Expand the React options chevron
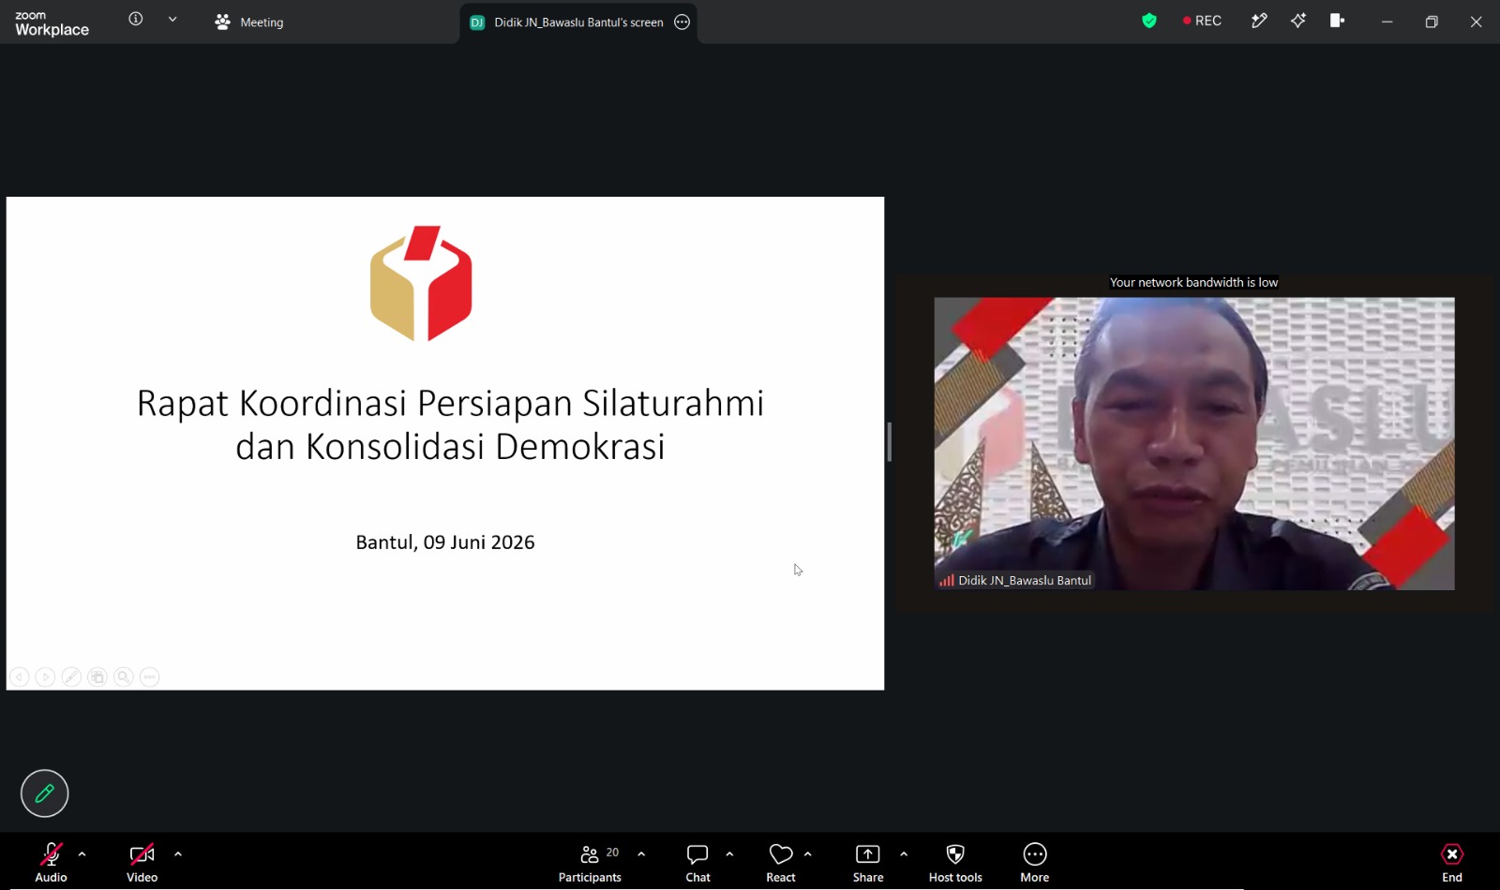 click(808, 854)
